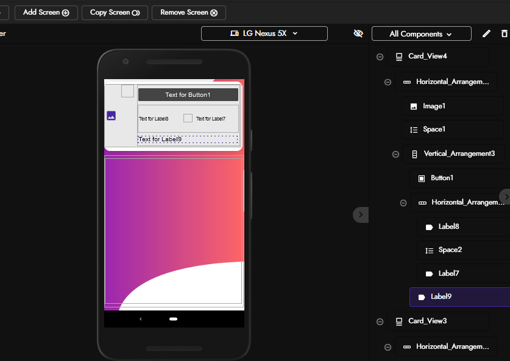
Task: Collapse the Card_View4 tree node
Action: (380, 57)
